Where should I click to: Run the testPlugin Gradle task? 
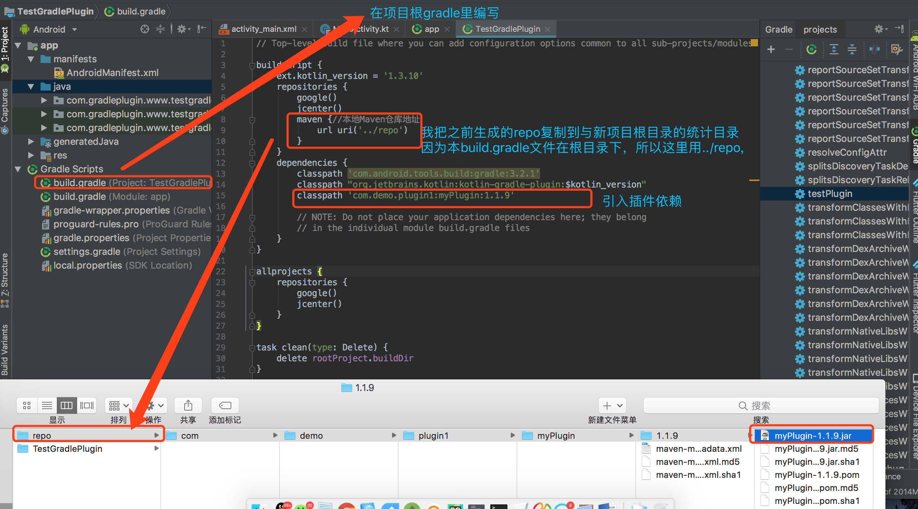[830, 194]
